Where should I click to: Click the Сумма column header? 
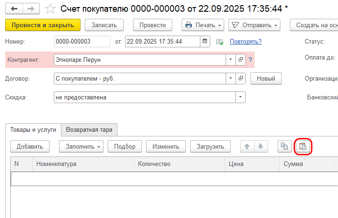coord(307,164)
